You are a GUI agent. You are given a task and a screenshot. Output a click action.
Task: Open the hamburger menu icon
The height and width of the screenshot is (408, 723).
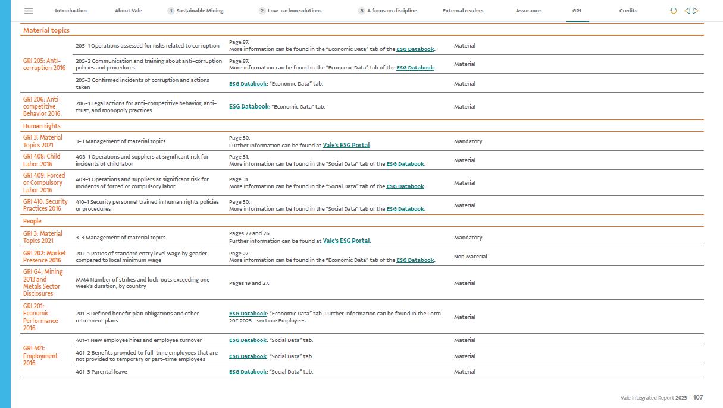pyautogui.click(x=29, y=11)
